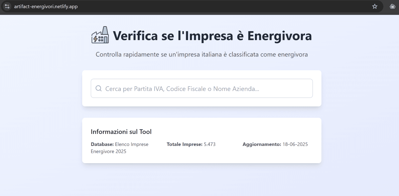
Task: Click the "Totale Imprese:" label
Action: (x=185, y=144)
